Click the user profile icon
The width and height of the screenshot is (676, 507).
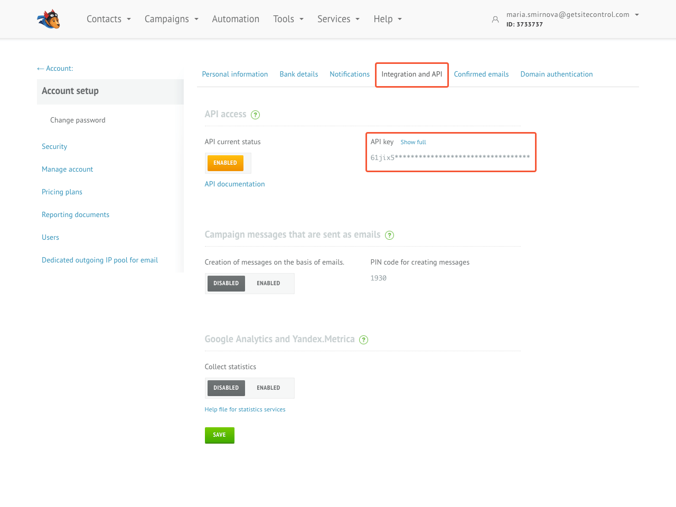[x=495, y=20]
